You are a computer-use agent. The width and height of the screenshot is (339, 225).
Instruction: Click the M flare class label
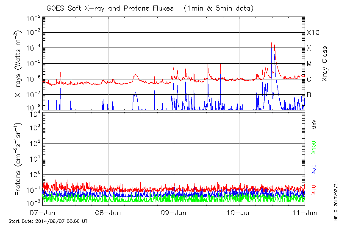(x=309, y=64)
